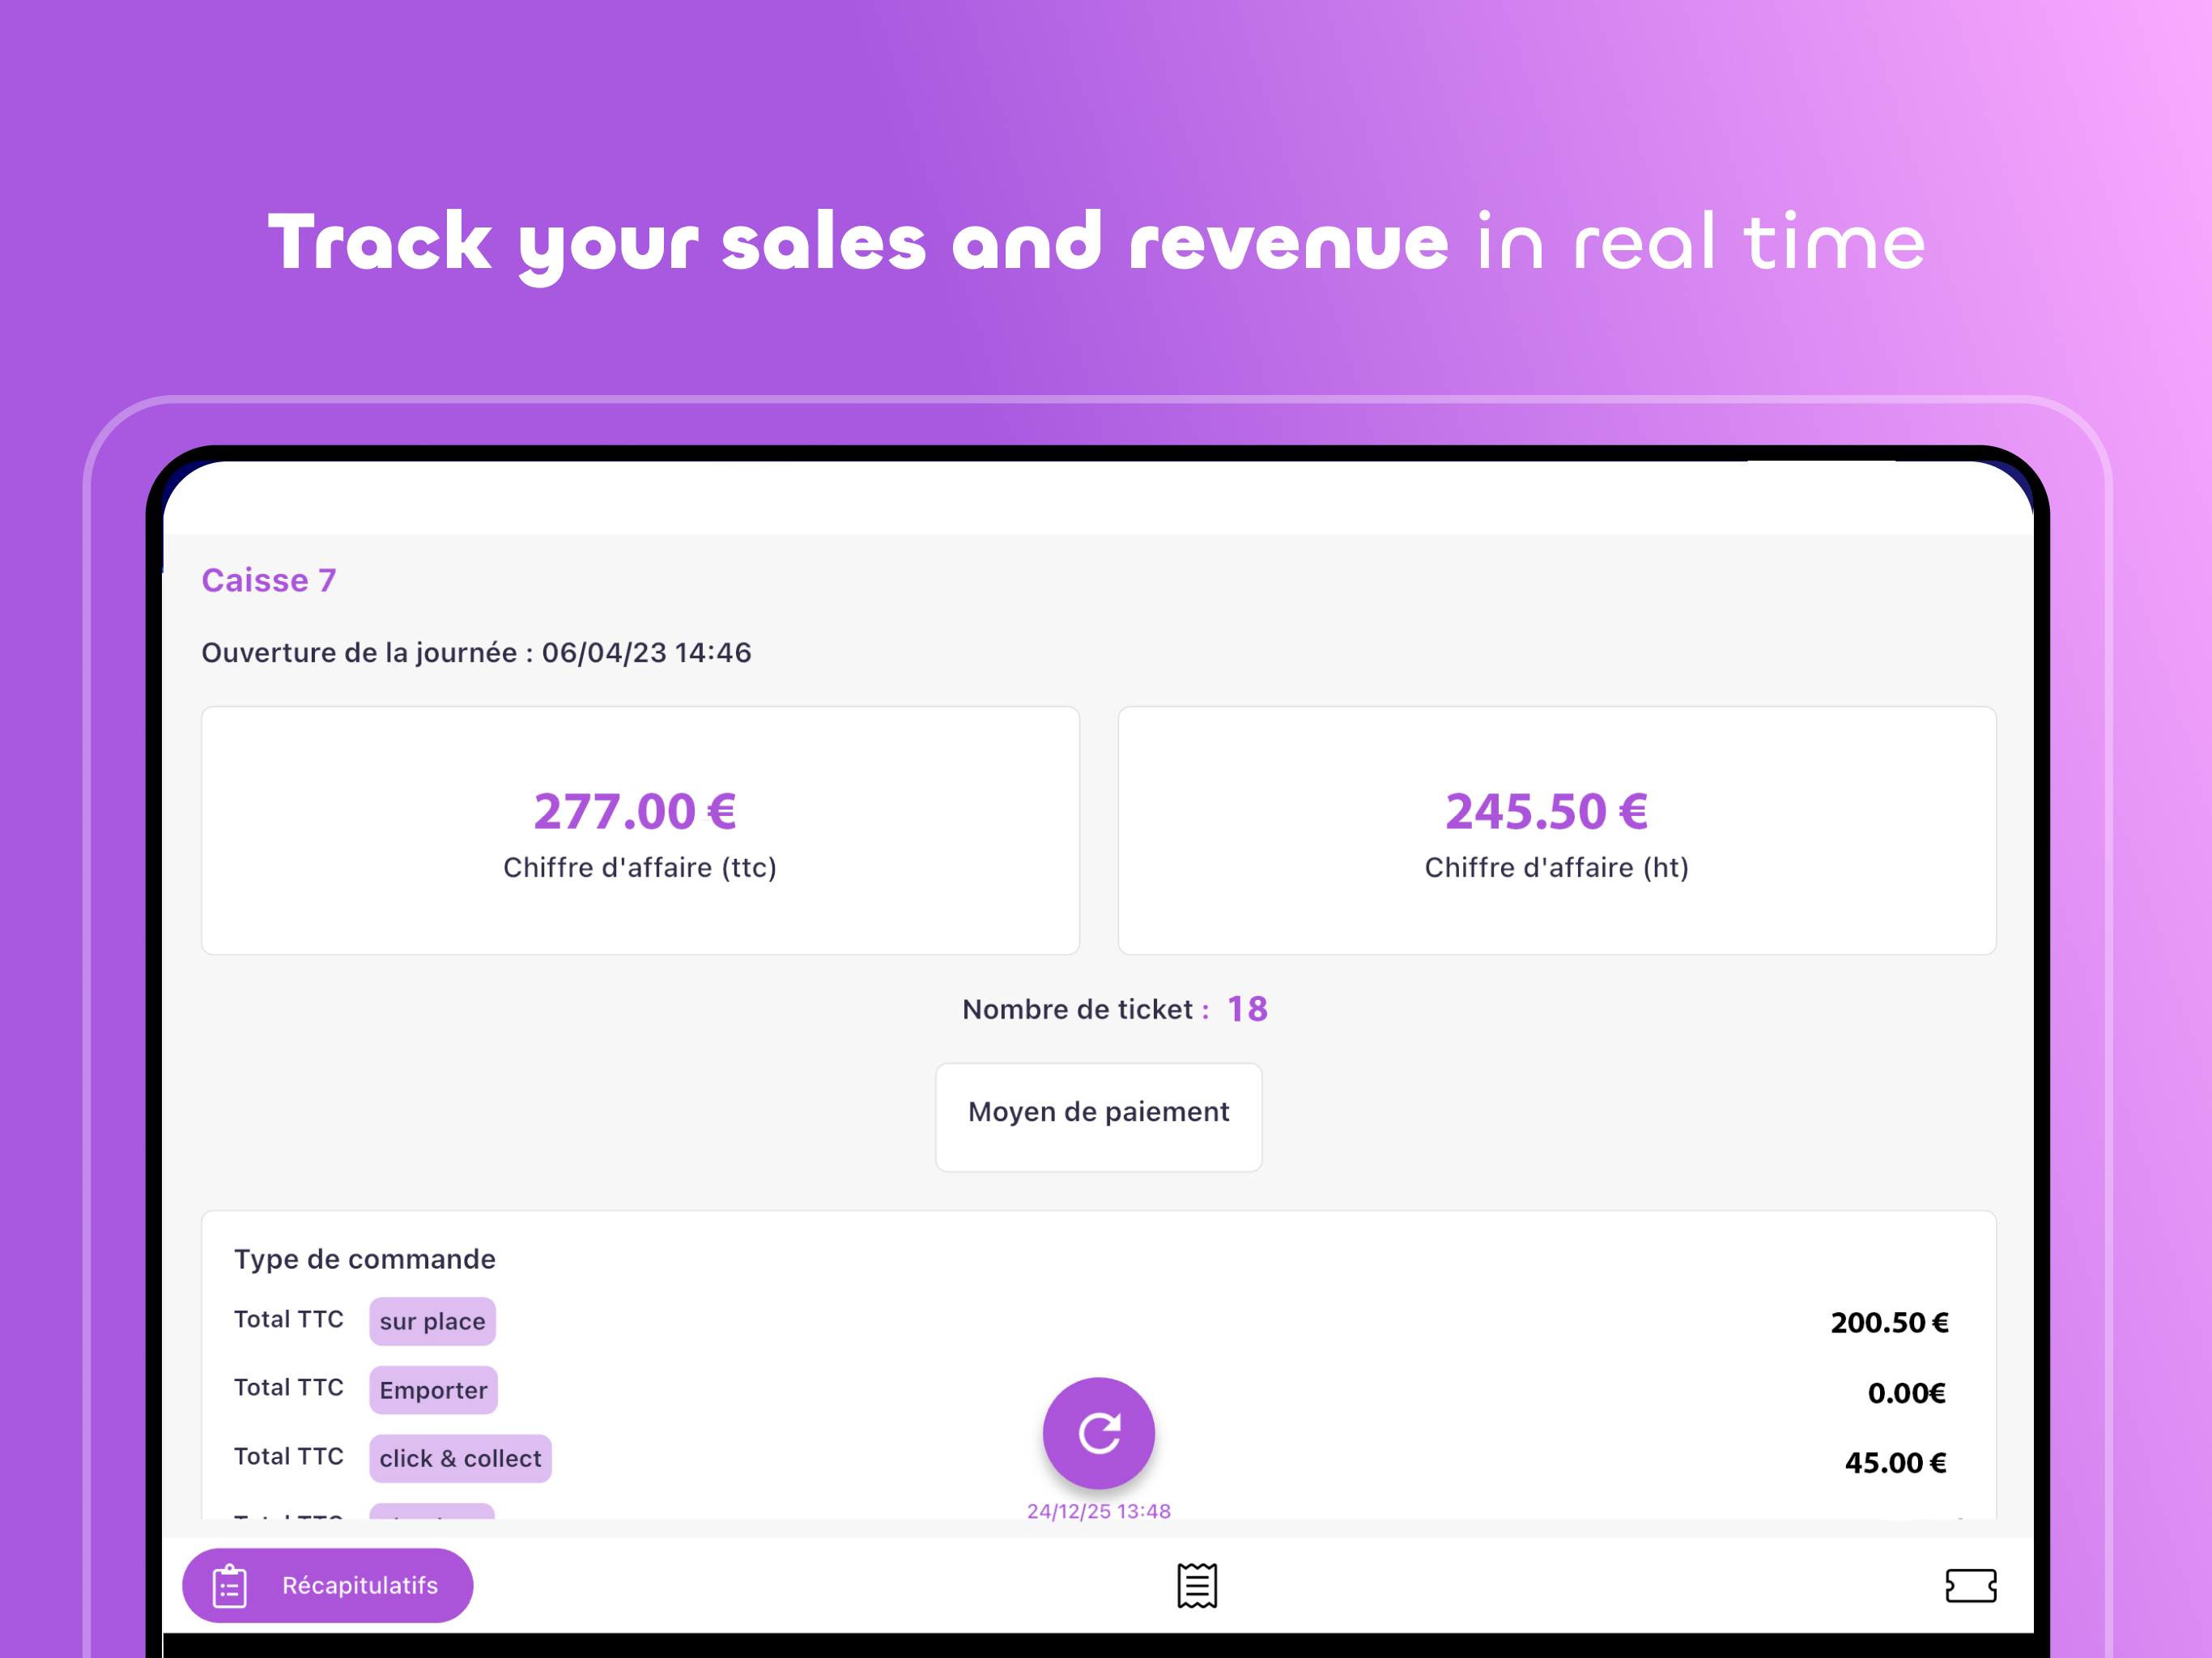Image resolution: width=2212 pixels, height=1658 pixels.
Task: Open the receipts list icon tab
Action: click(1196, 1585)
